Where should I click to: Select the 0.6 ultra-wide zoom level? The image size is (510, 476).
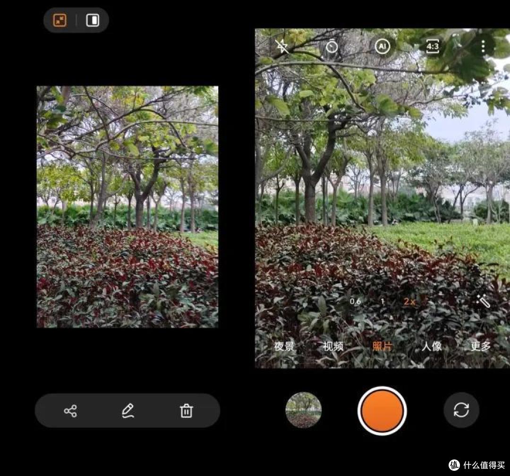click(x=355, y=302)
